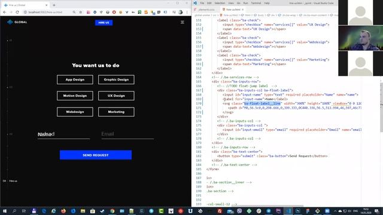This screenshot has width=383, height=215.
Task: Click the webcam video thumbnail
Action: pos(360,38)
